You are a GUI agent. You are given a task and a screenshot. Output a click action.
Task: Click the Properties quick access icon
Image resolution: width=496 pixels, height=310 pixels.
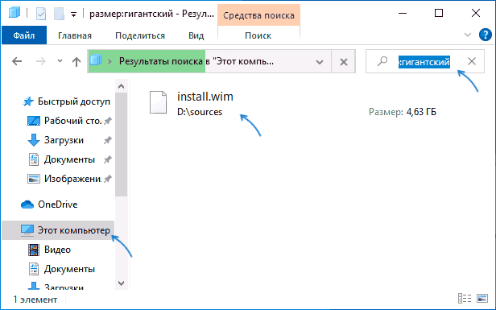click(x=41, y=14)
